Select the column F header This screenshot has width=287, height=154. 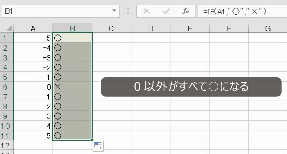click(229, 28)
